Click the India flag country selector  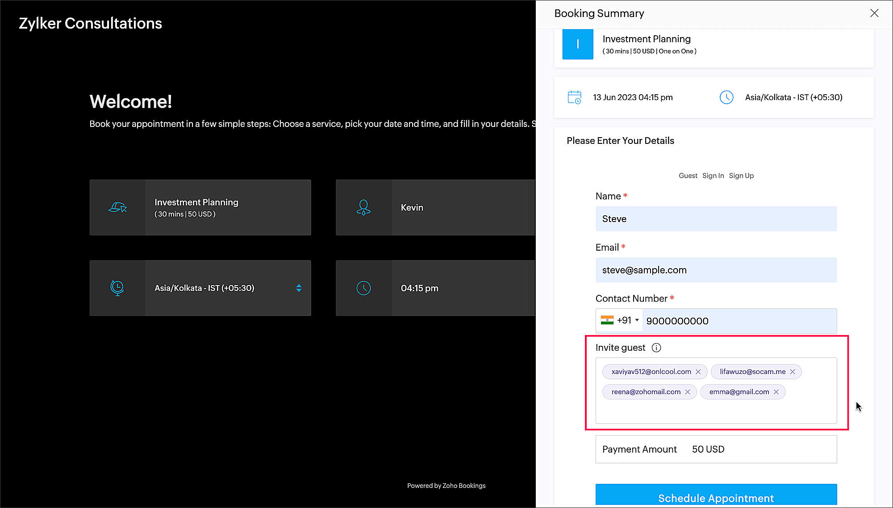pyautogui.click(x=607, y=320)
